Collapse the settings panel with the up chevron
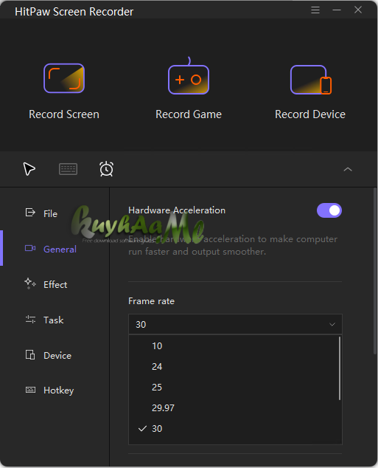This screenshot has height=468, width=378. pyautogui.click(x=348, y=170)
